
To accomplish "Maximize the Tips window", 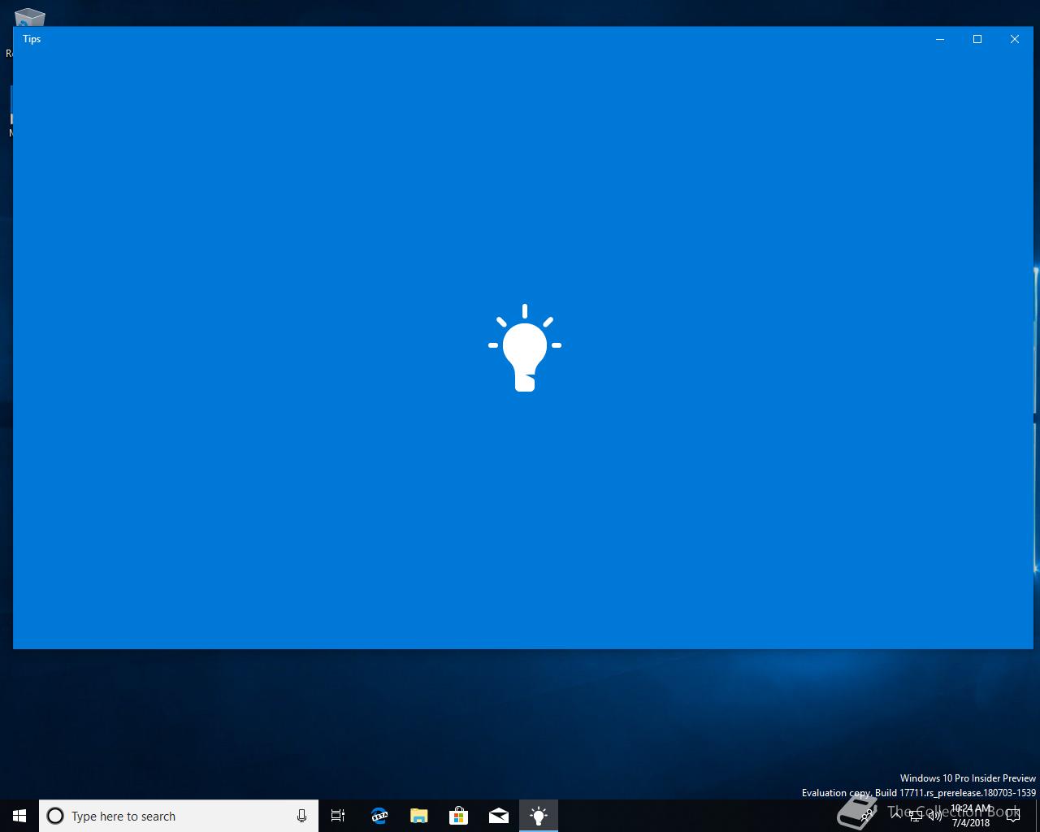I will pos(977,39).
